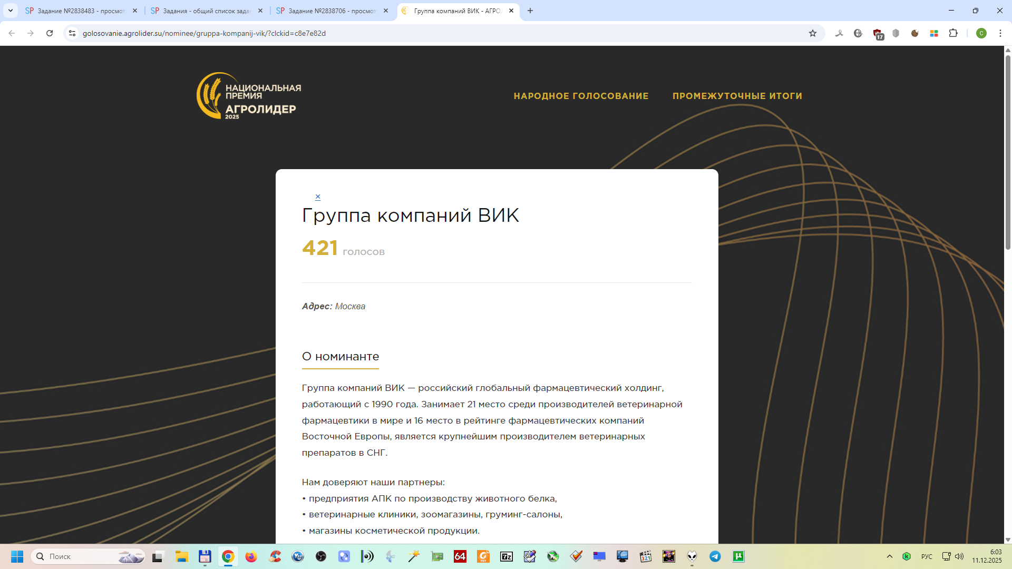The height and width of the screenshot is (569, 1012).
Task: Open the Chrome three-dot menu
Action: pyautogui.click(x=1000, y=33)
